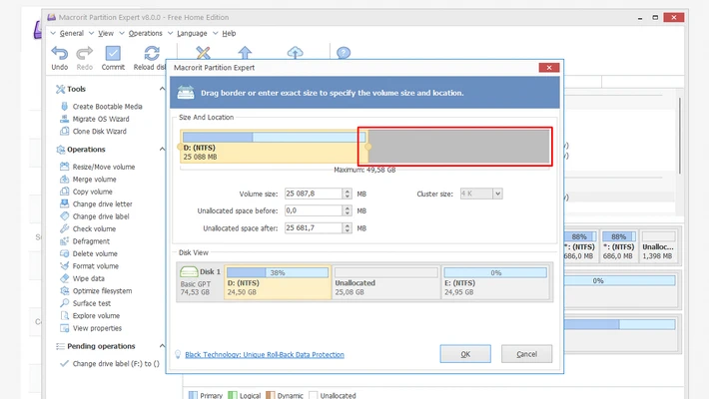709x399 pixels.
Task: Click the Dynamic legend color swatch
Action: [271, 395]
